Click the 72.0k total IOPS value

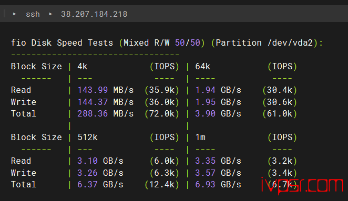click(162, 114)
